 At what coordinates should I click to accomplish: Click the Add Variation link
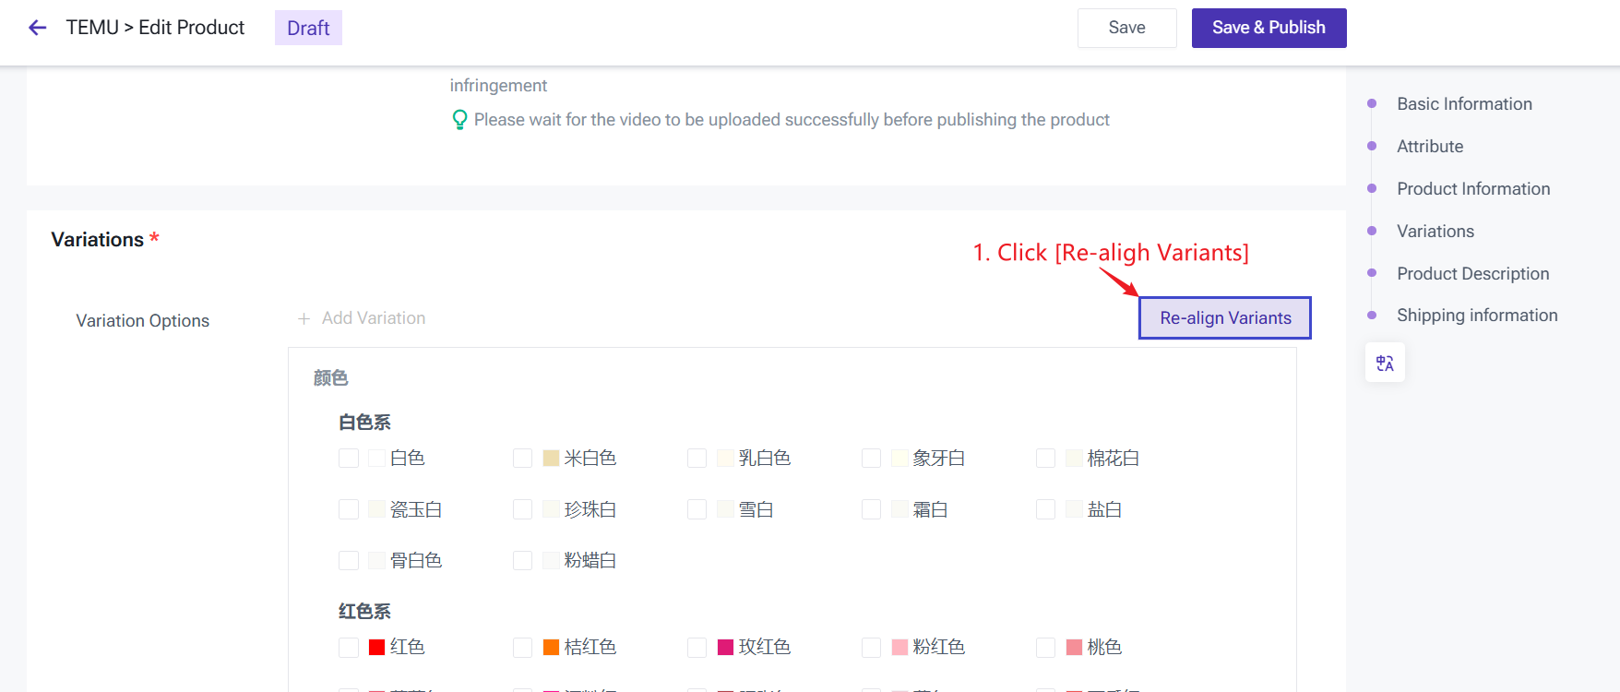pos(374,318)
